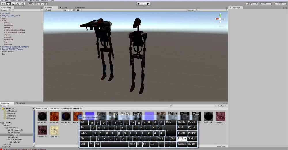Toggle Center pivot button
This screenshot has width=288, height=150.
33,4
